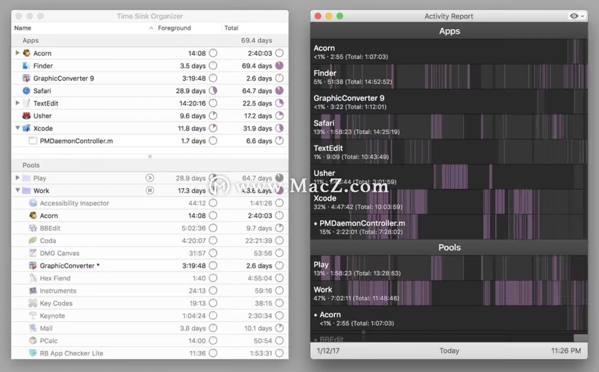The height and width of the screenshot is (372, 599).
Task: Pause the Work pool timer
Action: pyautogui.click(x=150, y=190)
